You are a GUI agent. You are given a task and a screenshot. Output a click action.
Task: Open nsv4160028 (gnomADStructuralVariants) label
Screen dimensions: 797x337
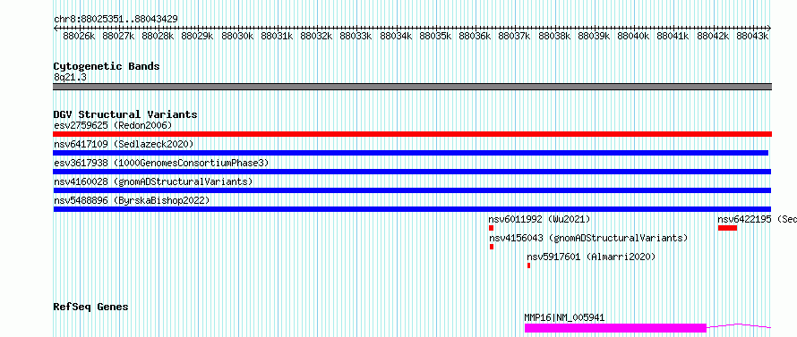(x=153, y=181)
